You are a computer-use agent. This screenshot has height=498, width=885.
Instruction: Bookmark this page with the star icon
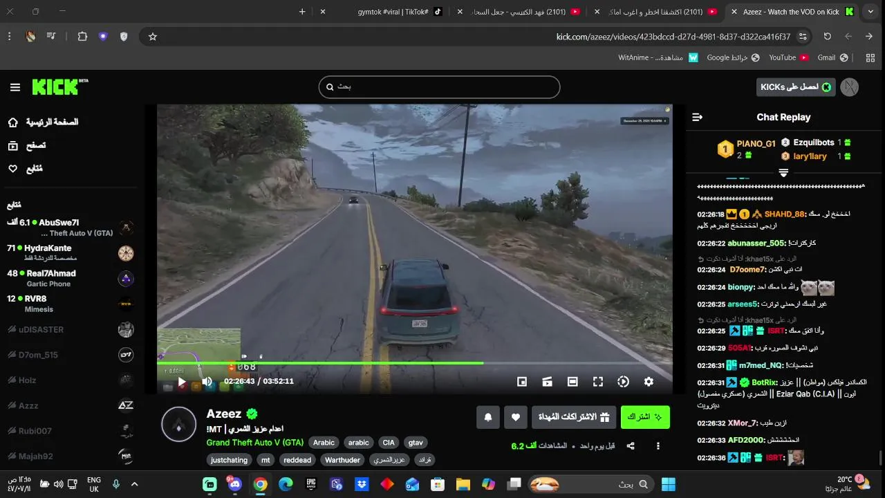[x=153, y=37]
